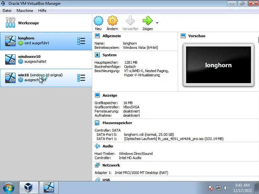This screenshot has height=194, width=259.
Task: Click the Windows Start orb
Action: coord(8,188)
